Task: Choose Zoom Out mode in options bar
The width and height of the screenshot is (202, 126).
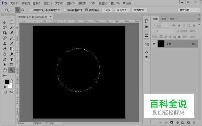Action: 23,10
